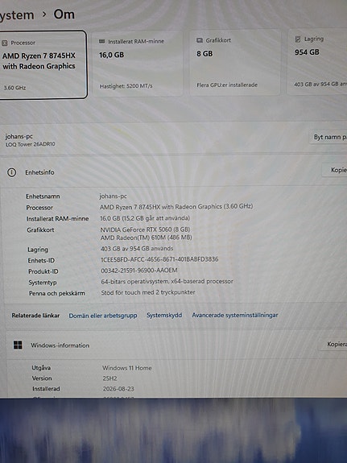Click the Enhetsinfo info icon
The width and height of the screenshot is (347, 463).
click(11, 172)
